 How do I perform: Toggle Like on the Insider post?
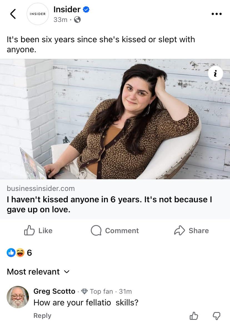pyautogui.click(x=38, y=230)
